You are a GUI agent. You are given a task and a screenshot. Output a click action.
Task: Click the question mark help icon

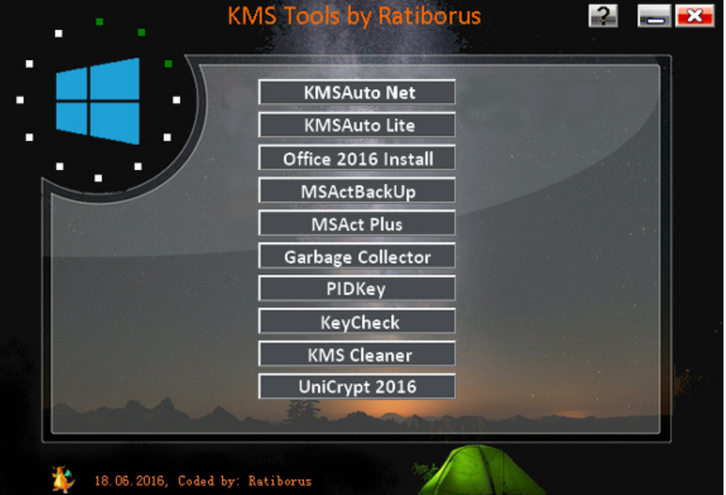[603, 15]
